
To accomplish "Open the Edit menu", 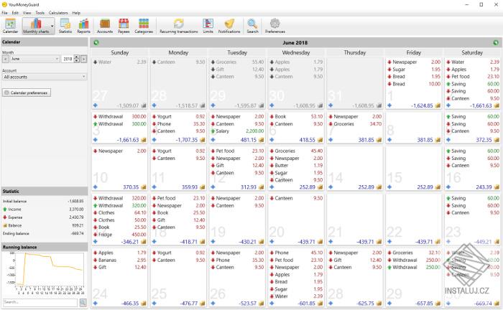I will 15,13.
